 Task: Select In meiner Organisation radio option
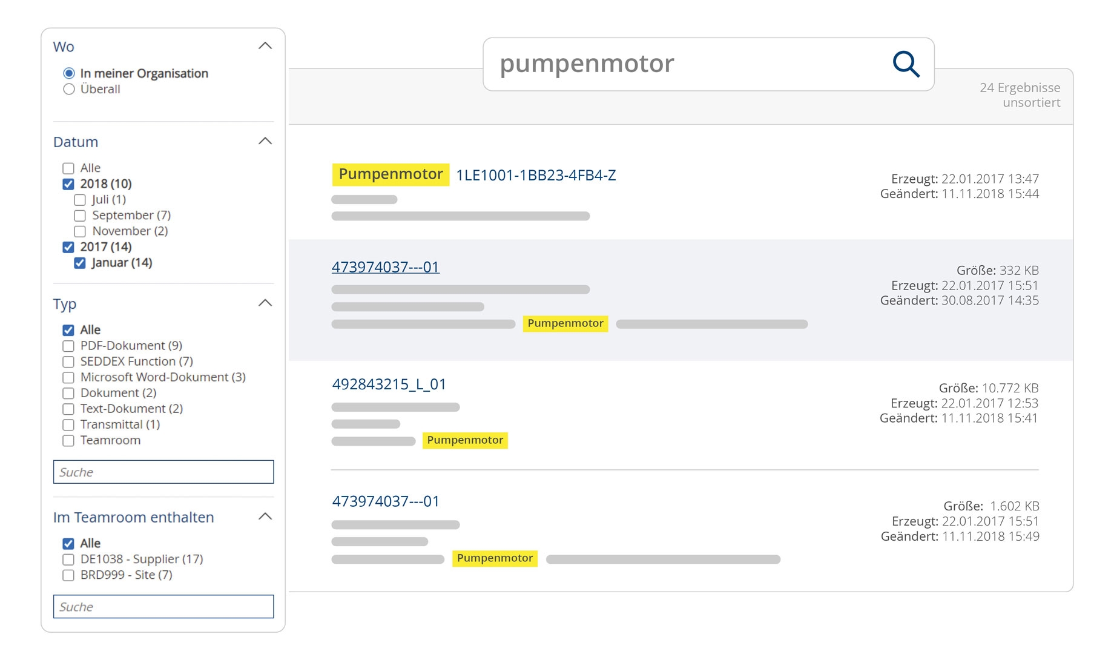click(x=69, y=73)
